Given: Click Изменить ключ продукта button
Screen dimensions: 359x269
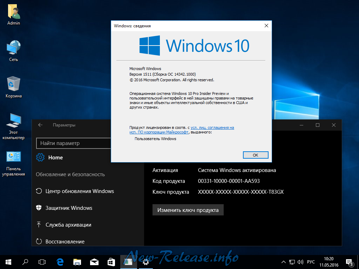Looking at the screenshot, I should [x=188, y=210].
